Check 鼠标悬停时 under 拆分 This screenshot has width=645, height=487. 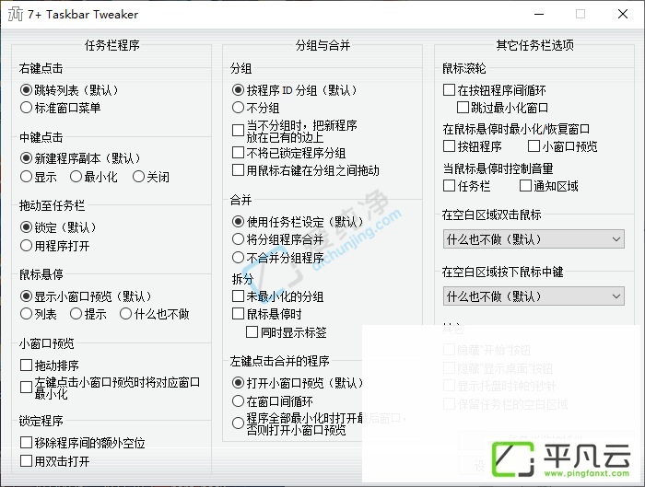click(238, 314)
